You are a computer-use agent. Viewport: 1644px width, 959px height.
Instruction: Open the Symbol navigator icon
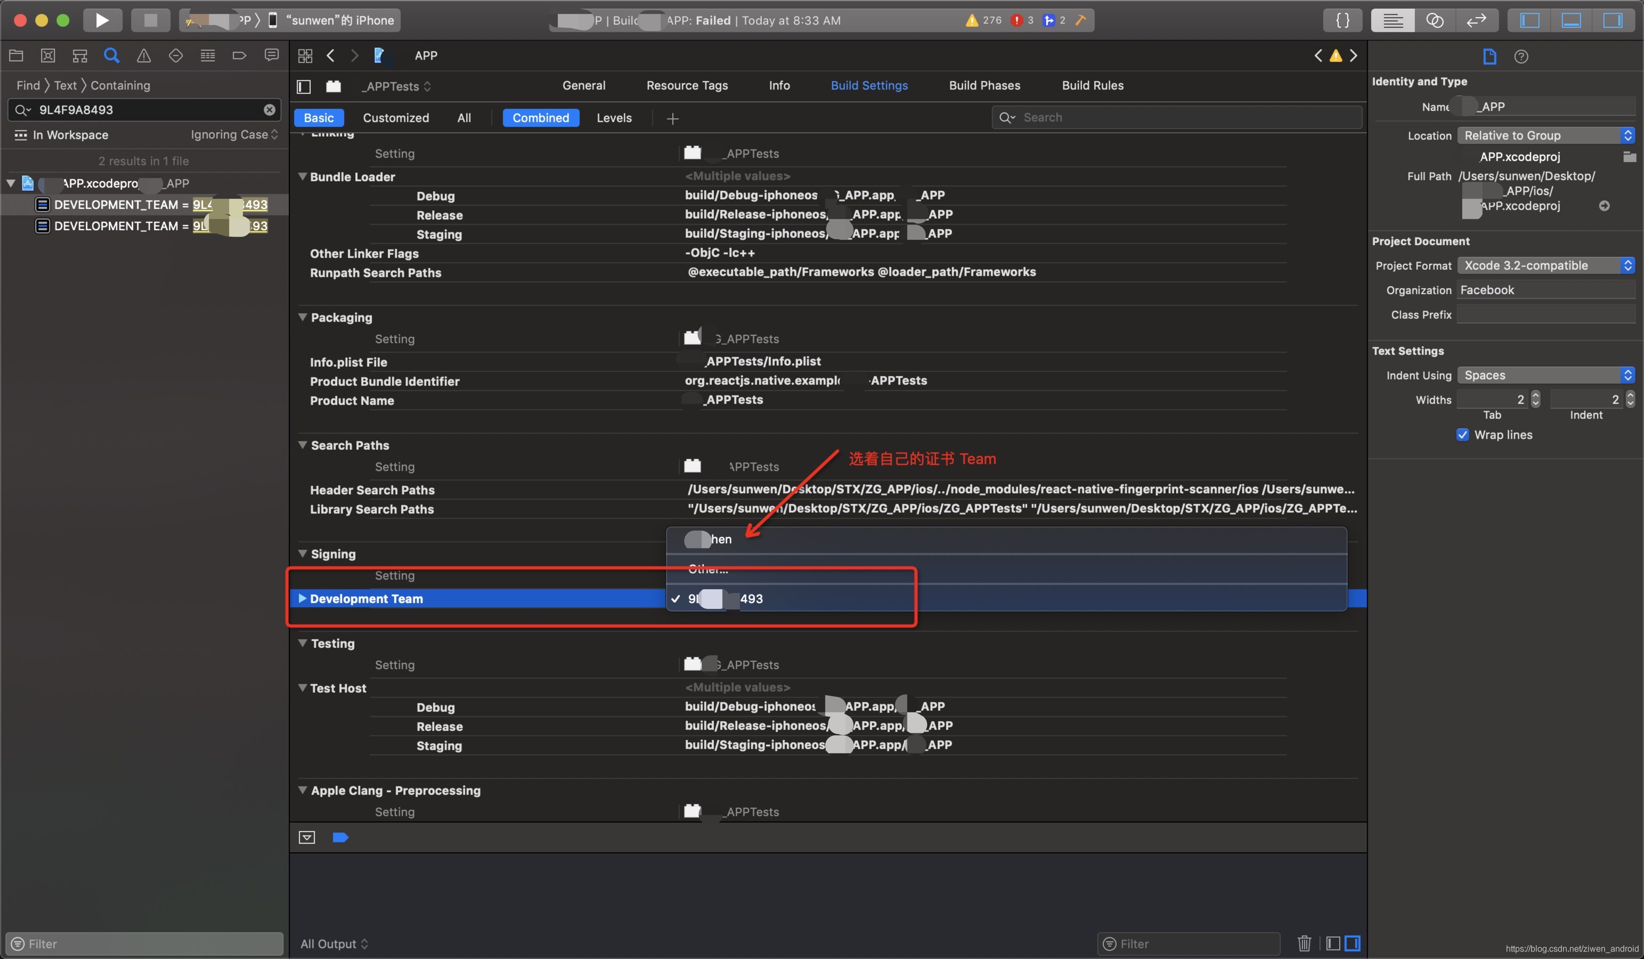(x=79, y=55)
